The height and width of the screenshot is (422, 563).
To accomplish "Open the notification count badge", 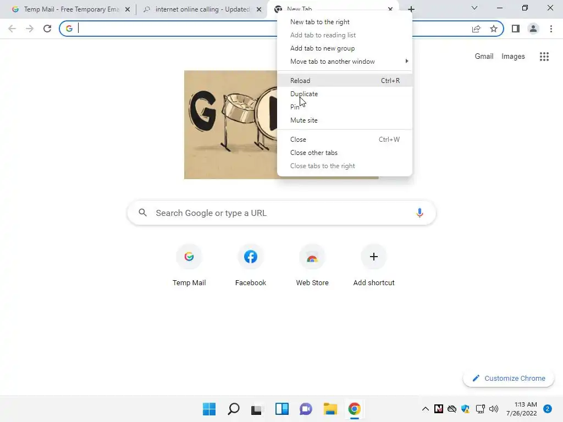I will point(548,409).
